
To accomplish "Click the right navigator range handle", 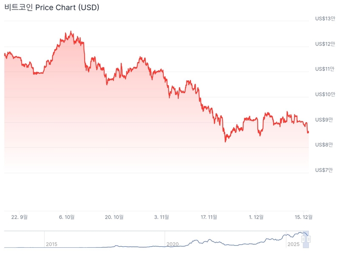I will [309, 239].
